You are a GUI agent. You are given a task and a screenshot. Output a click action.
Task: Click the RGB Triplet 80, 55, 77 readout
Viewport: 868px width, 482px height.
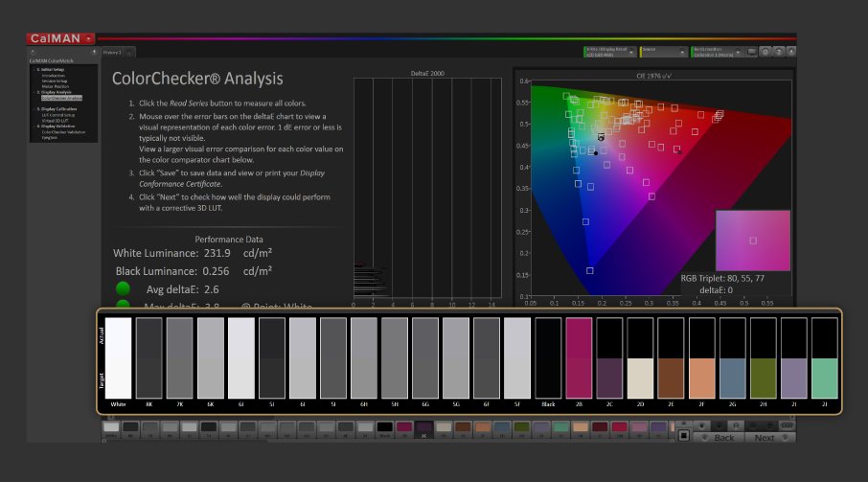click(x=722, y=278)
